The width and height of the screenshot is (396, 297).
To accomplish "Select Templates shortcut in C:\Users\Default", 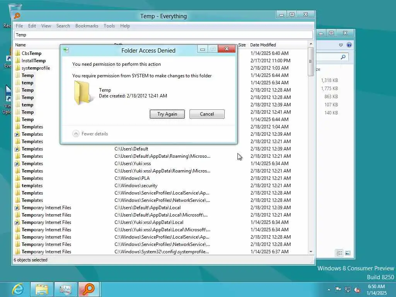I will 32,149.
